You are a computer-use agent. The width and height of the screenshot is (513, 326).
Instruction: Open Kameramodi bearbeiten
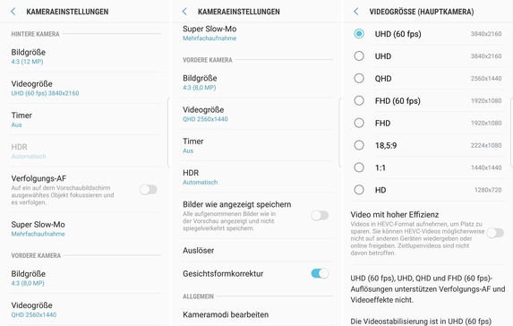click(x=257, y=314)
